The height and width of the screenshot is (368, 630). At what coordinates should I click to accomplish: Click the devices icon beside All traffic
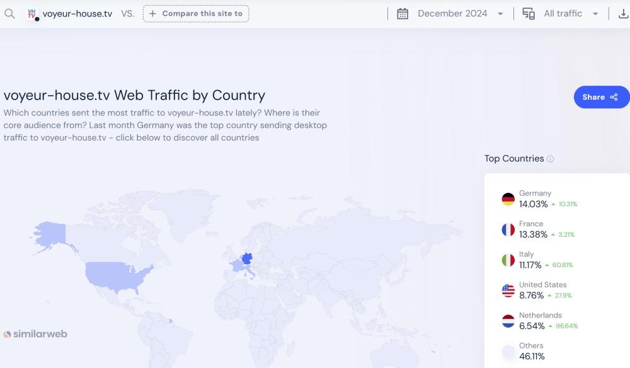529,14
